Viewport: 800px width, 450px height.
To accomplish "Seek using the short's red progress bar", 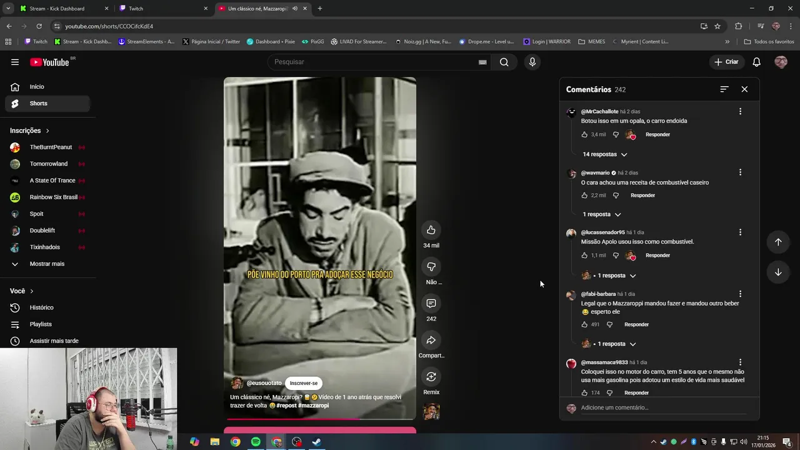I will [x=319, y=419].
